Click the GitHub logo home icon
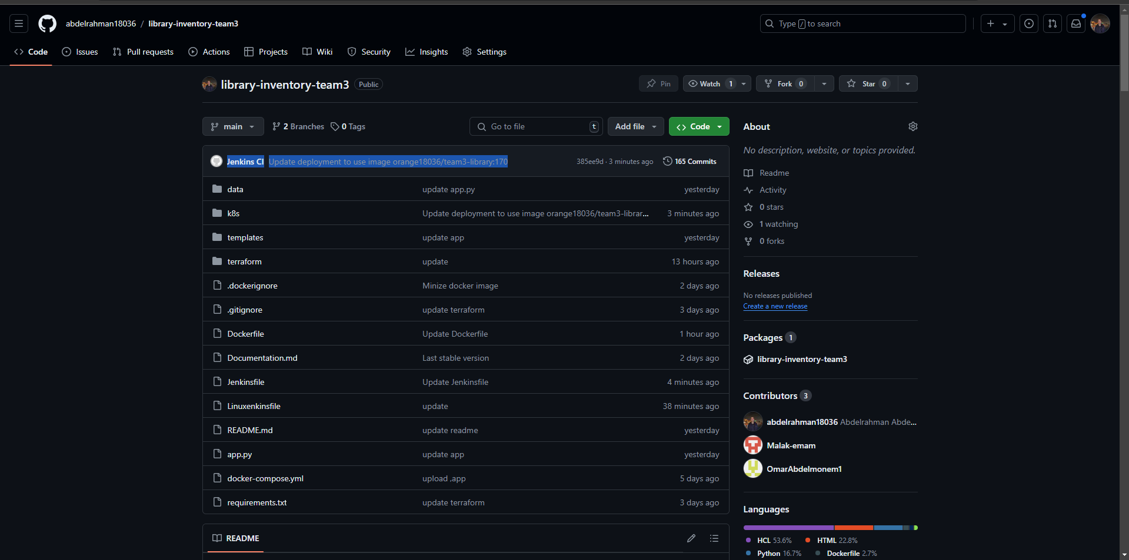The image size is (1129, 560). click(48, 24)
